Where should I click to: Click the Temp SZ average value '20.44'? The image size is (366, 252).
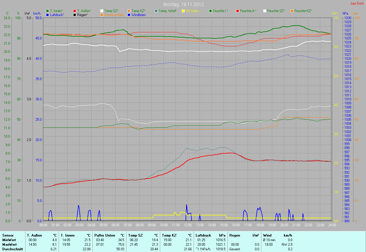coord(154,249)
